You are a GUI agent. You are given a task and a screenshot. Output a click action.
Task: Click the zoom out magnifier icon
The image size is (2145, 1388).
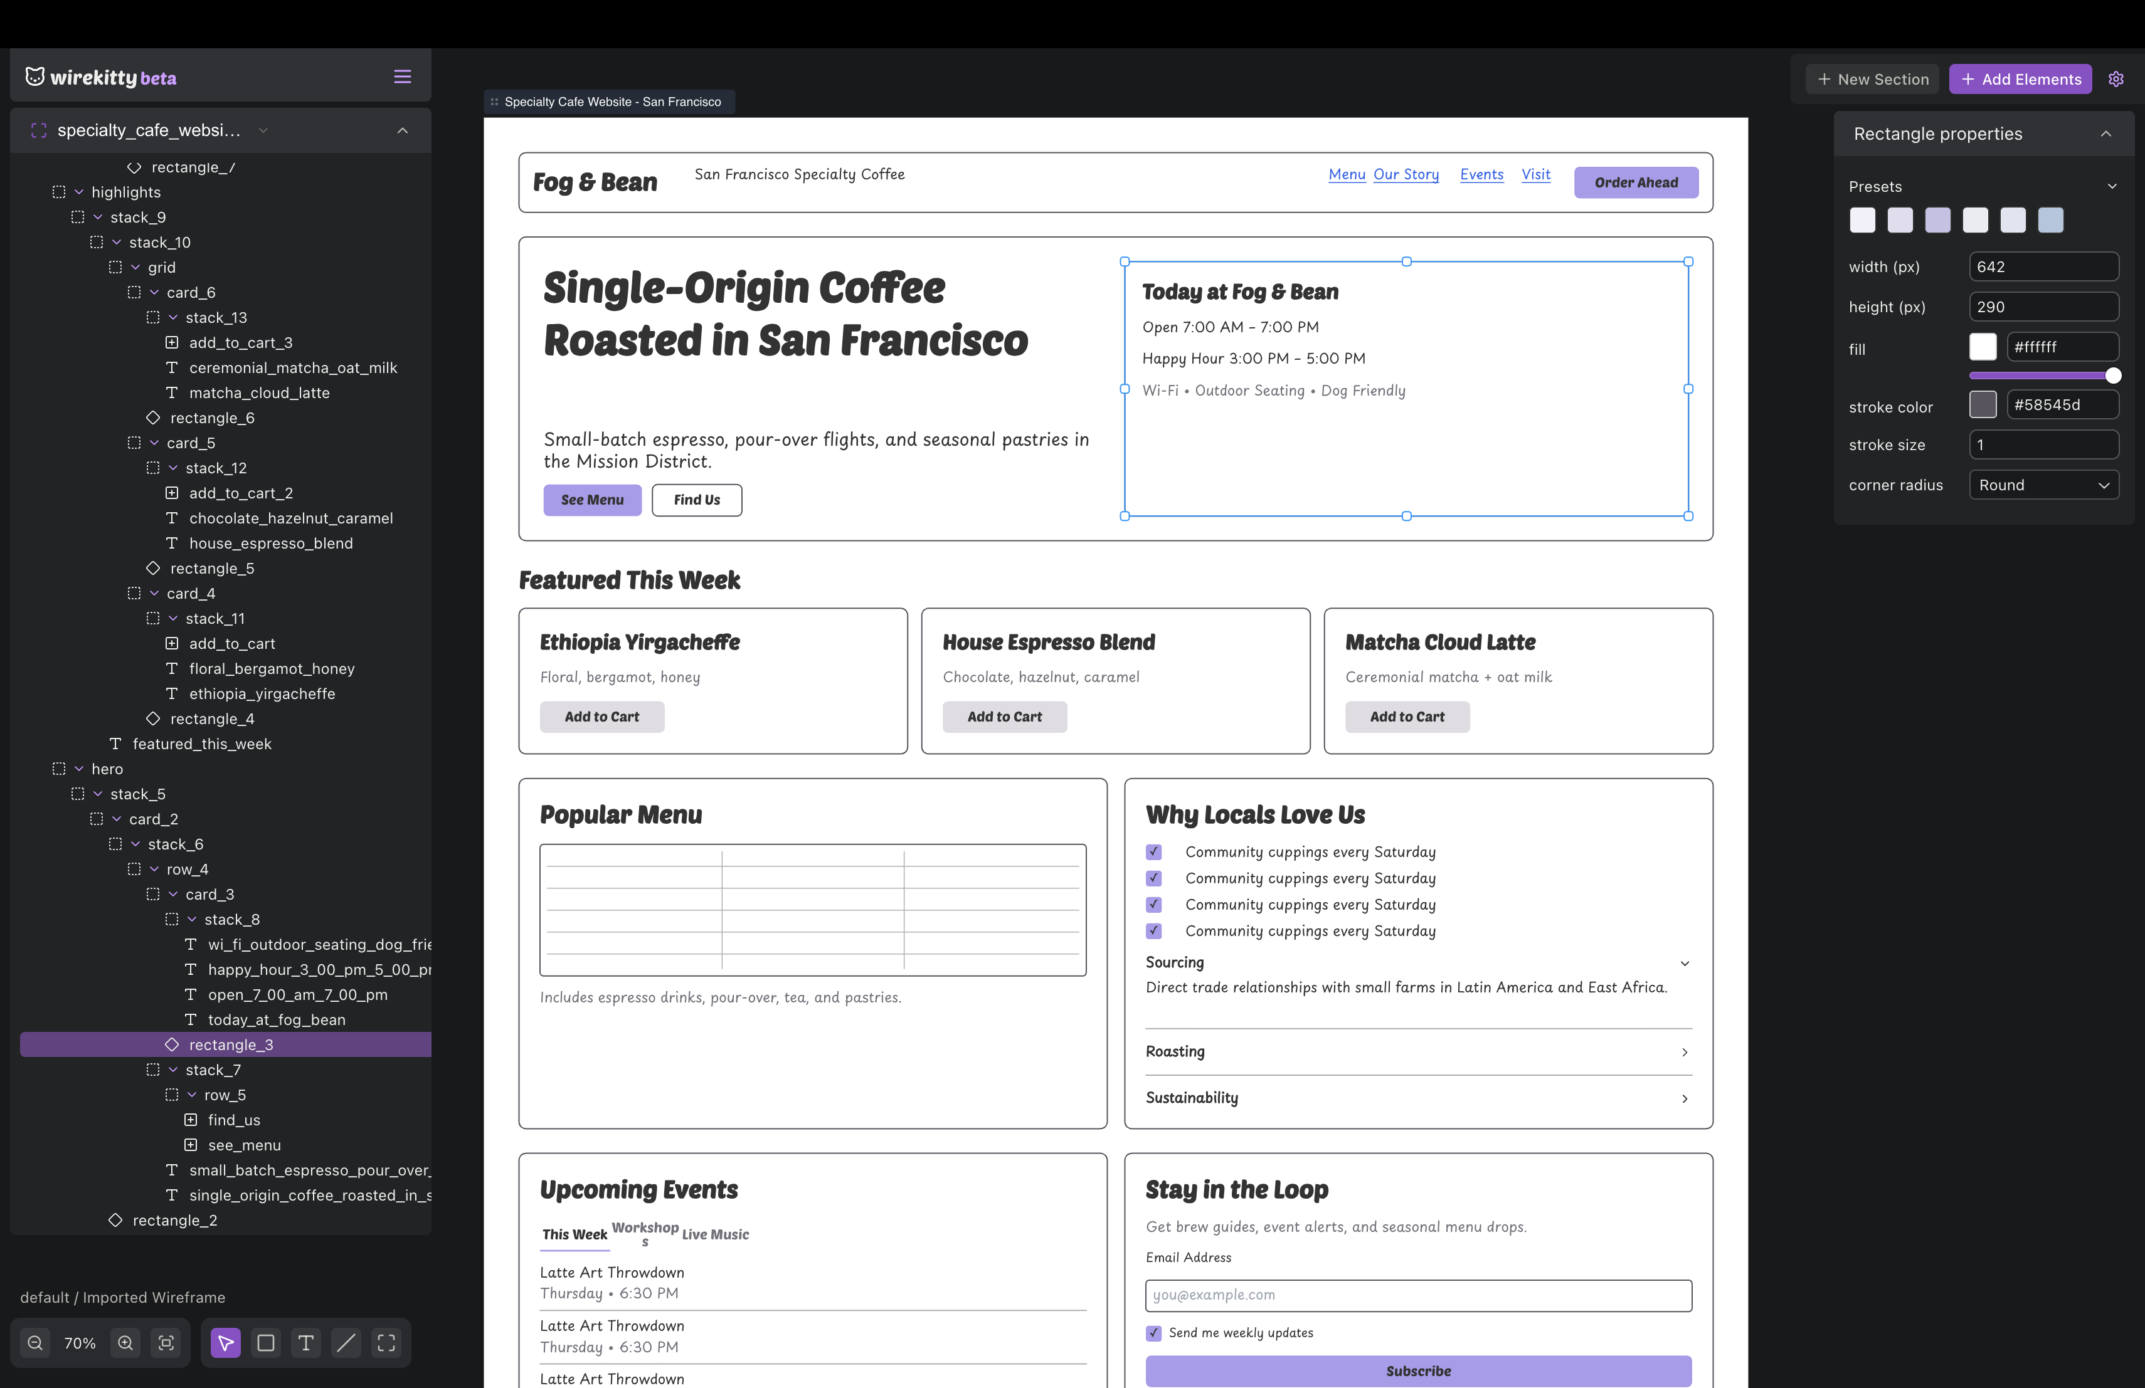(x=35, y=1343)
